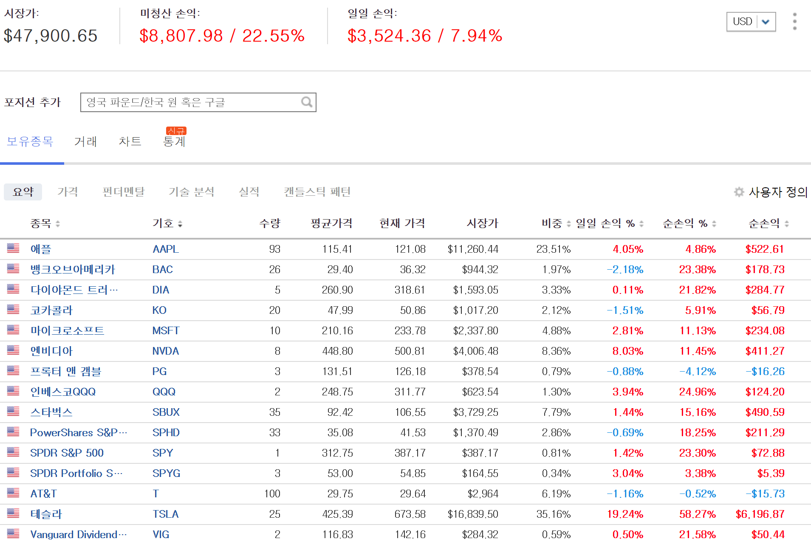Open the 애플 stock link

(41, 249)
